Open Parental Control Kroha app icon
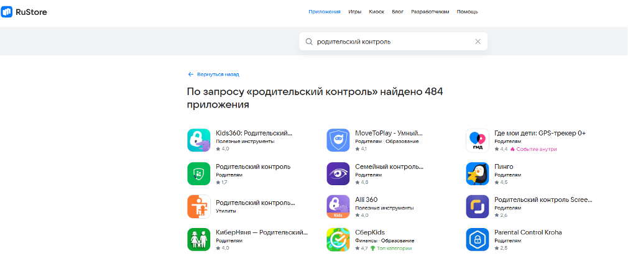Image resolution: width=628 pixels, height=256 pixels. (x=478, y=239)
